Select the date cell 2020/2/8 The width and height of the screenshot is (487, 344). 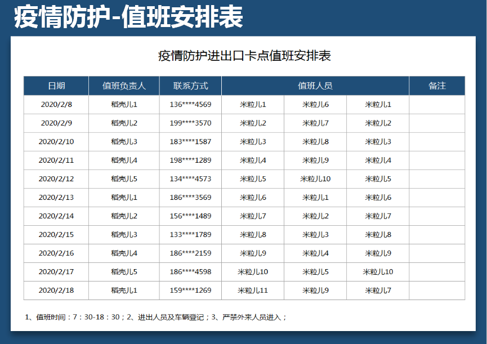[x=55, y=104]
